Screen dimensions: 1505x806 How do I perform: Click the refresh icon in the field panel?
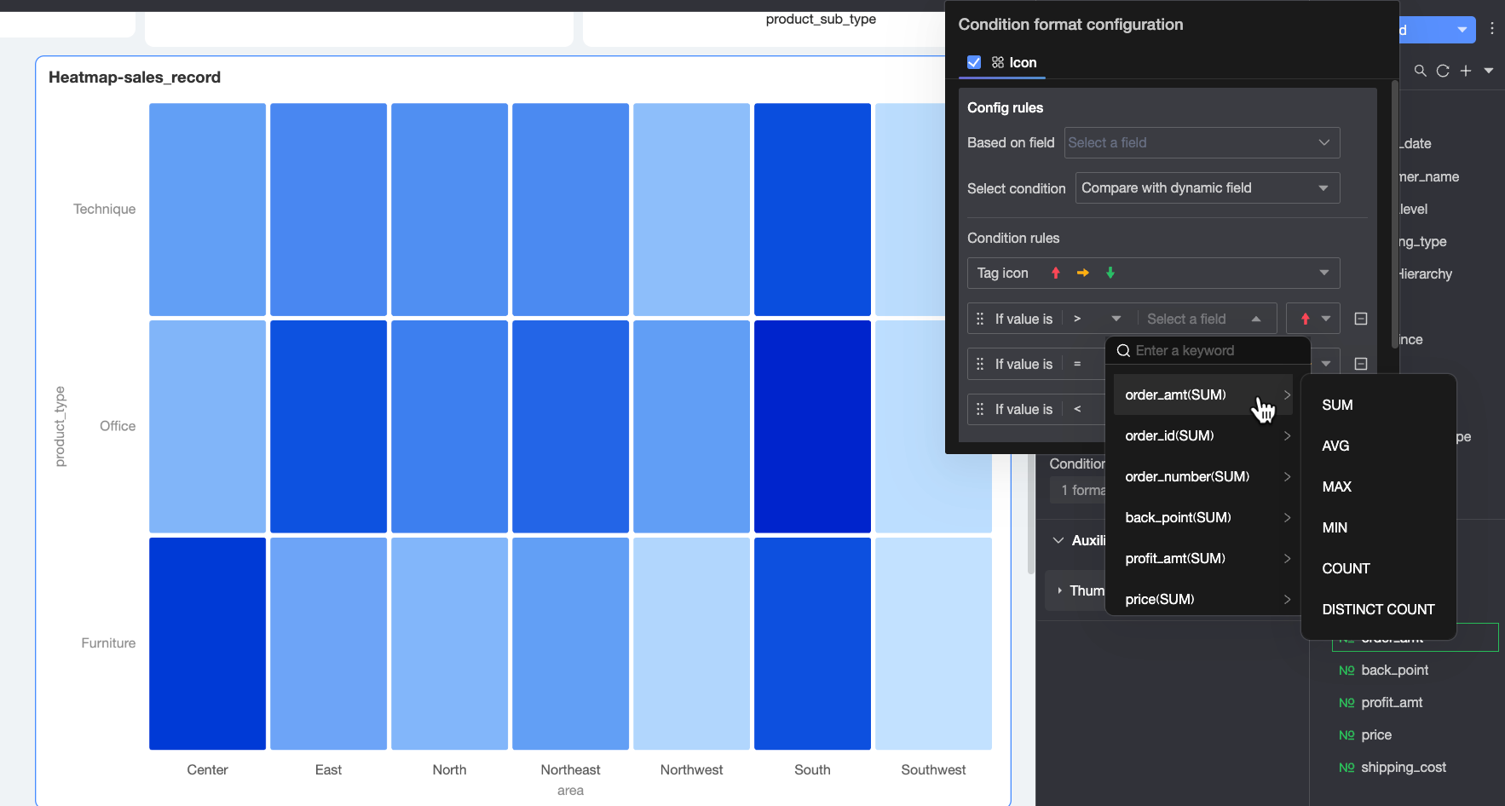pos(1443,71)
